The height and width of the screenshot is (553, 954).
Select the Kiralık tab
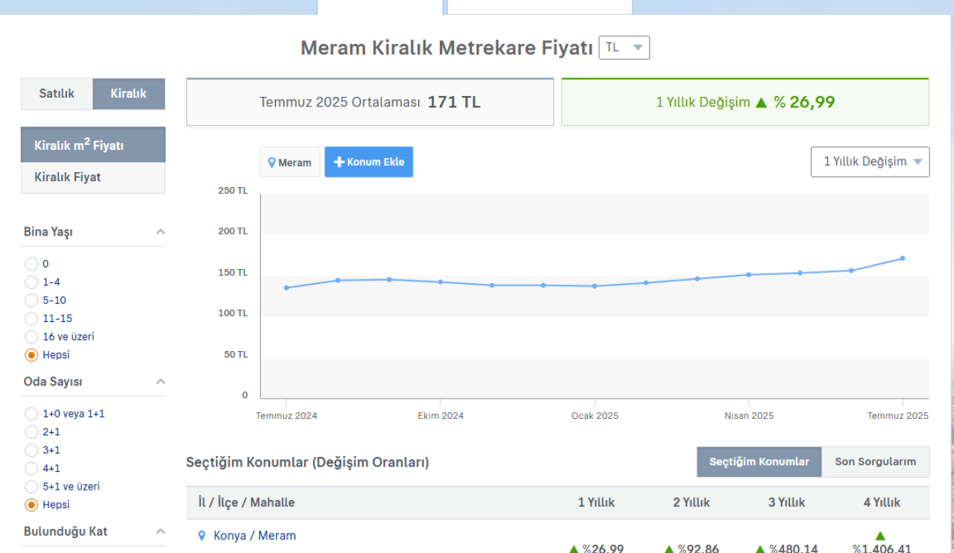(129, 94)
